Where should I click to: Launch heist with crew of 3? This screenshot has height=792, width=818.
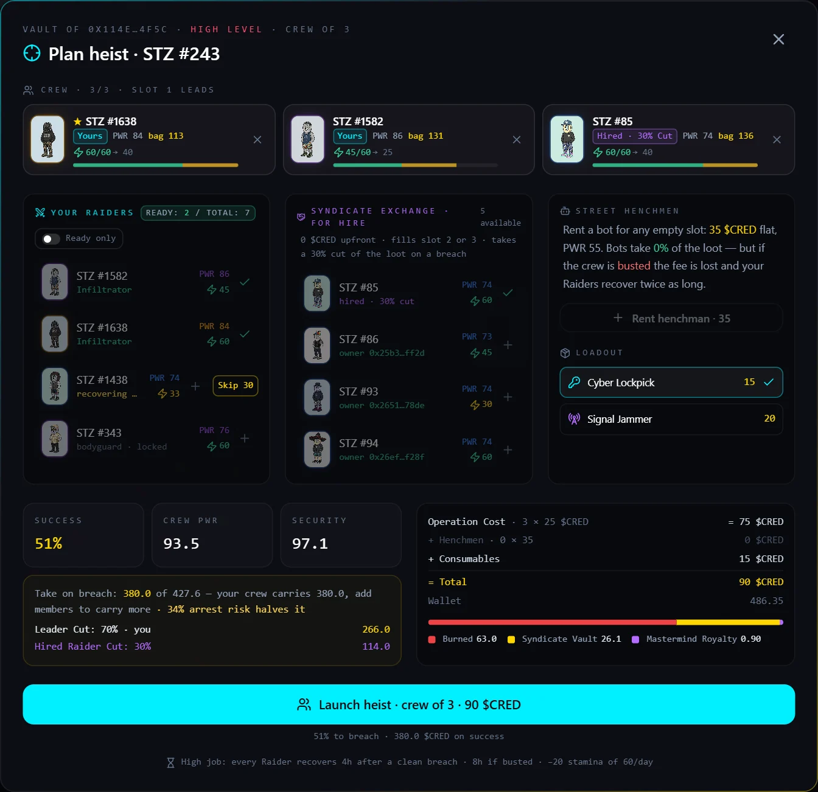[409, 704]
